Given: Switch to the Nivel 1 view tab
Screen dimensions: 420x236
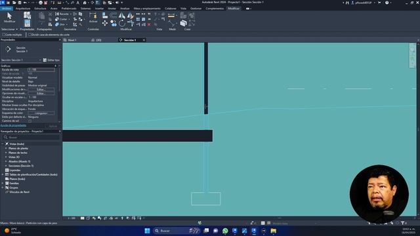Looking at the screenshot, I should coord(72,40).
